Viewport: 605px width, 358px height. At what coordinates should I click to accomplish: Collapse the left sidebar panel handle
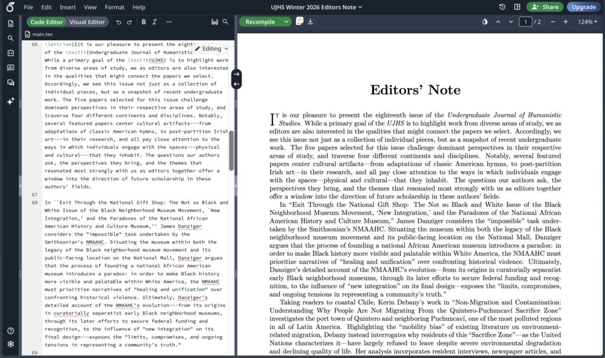coord(20,186)
